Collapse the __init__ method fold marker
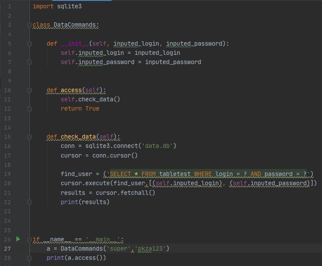322x266 pixels. point(29,44)
